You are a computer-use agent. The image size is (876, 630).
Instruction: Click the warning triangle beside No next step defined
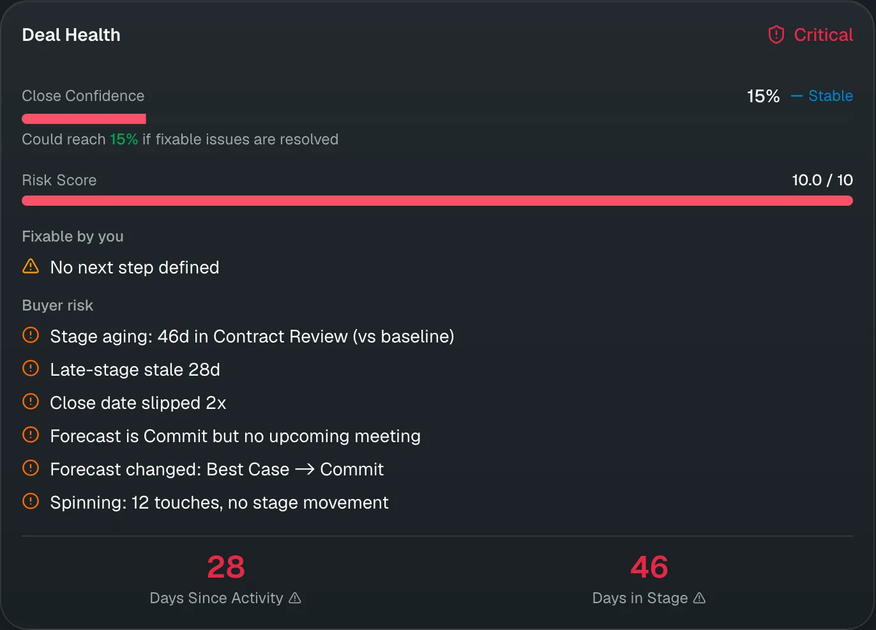tap(31, 266)
